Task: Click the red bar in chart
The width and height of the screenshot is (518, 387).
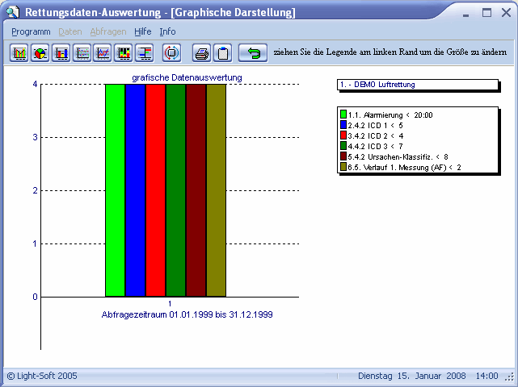Action: click(156, 190)
